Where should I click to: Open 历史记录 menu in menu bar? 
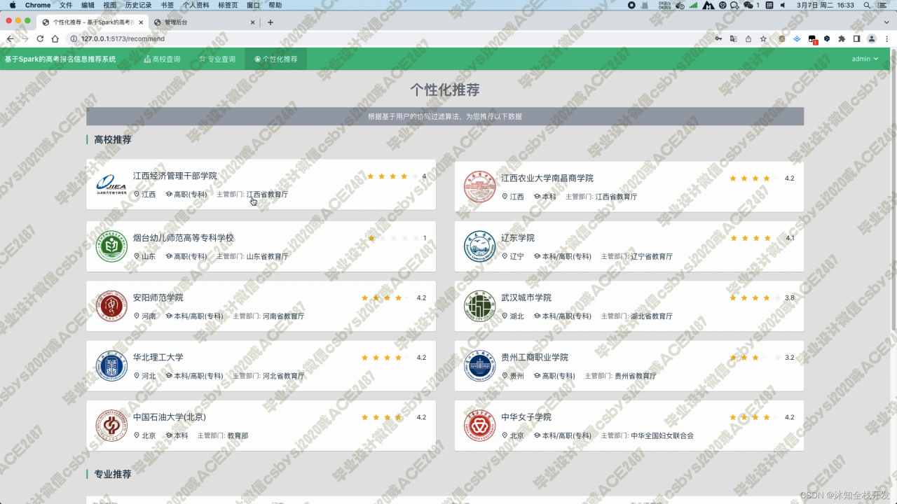[138, 5]
